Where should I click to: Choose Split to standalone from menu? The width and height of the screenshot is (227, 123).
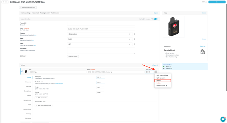point(162,75)
